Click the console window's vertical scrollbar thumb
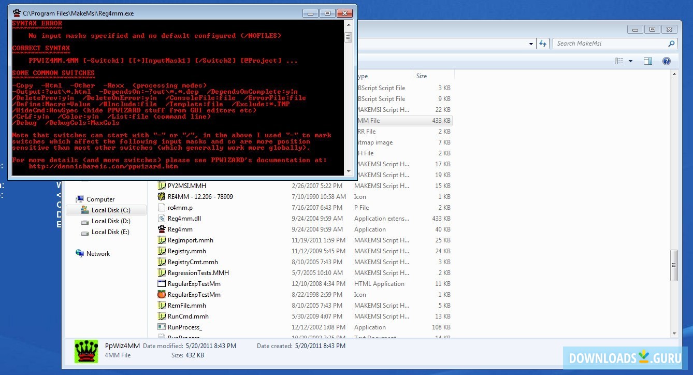Screen dimensions: 693x375 pyautogui.click(x=349, y=37)
